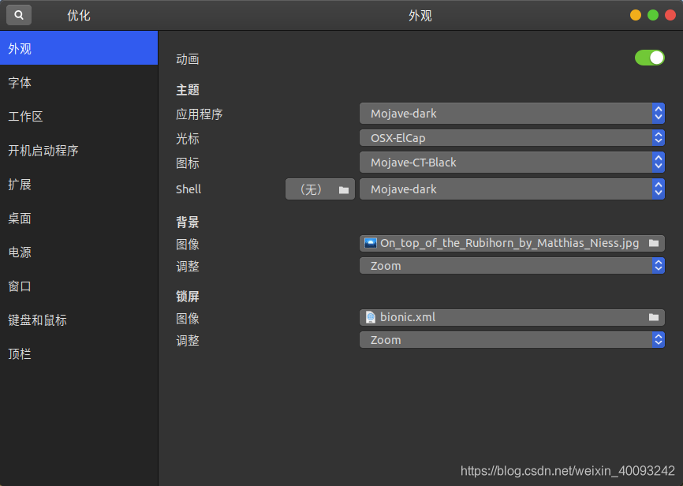Choose the background image file On_top_of_the_Rubihorn
Viewport: 683px width, 486px height.
(512, 243)
